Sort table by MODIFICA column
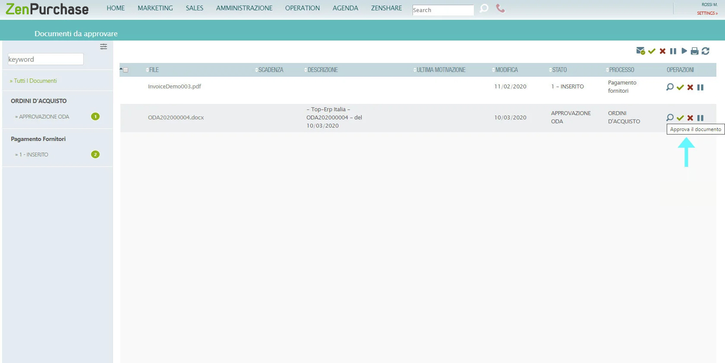The width and height of the screenshot is (725, 363). tap(504, 70)
